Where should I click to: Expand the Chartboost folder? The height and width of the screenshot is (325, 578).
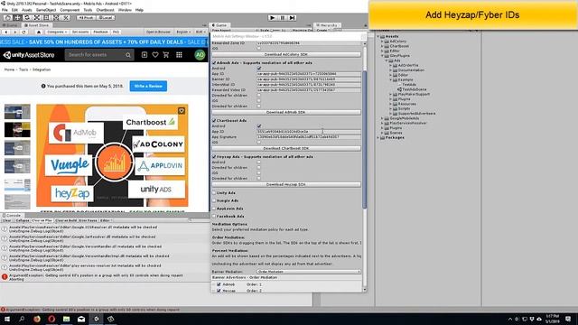click(x=382, y=46)
